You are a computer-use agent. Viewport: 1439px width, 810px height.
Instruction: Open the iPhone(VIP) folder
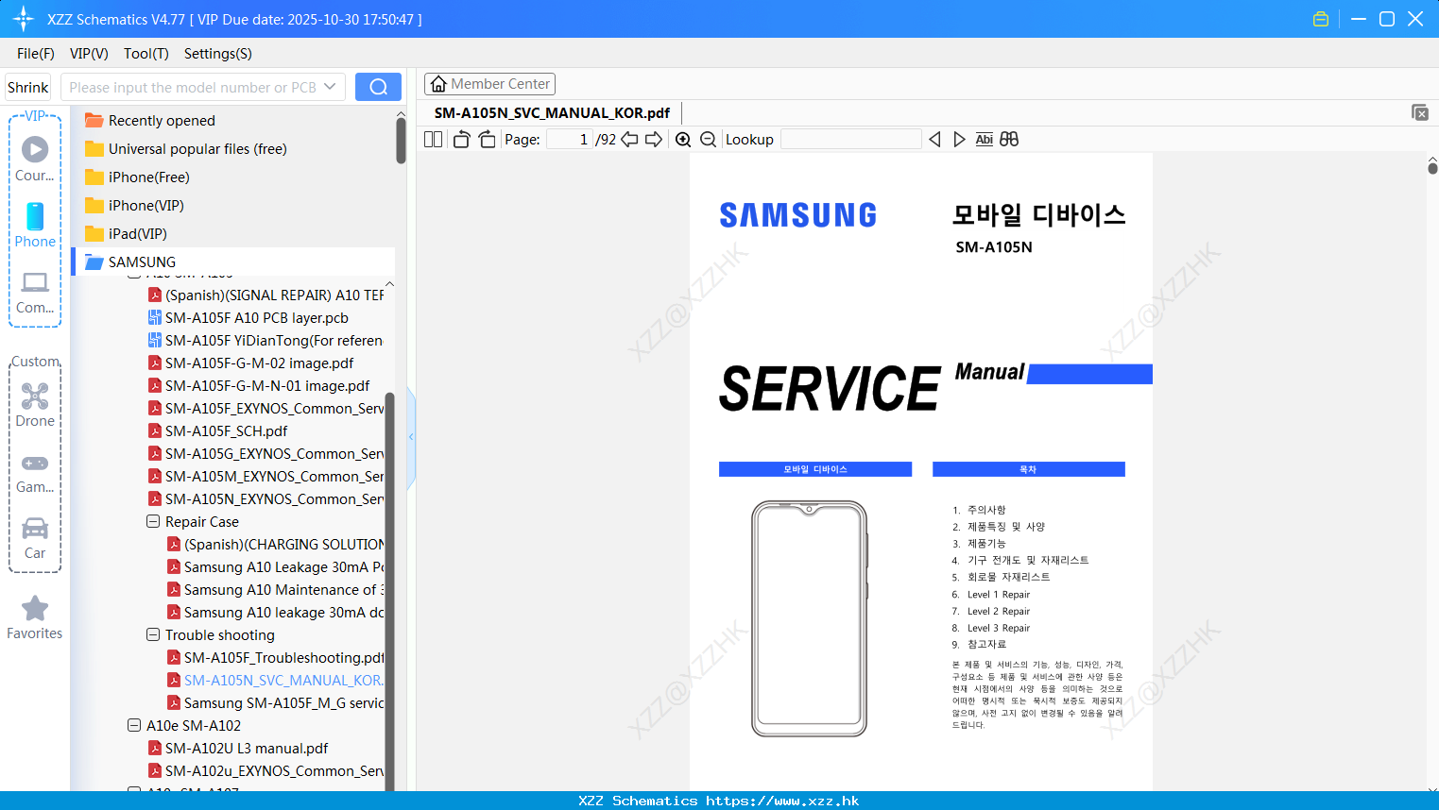pos(146,205)
